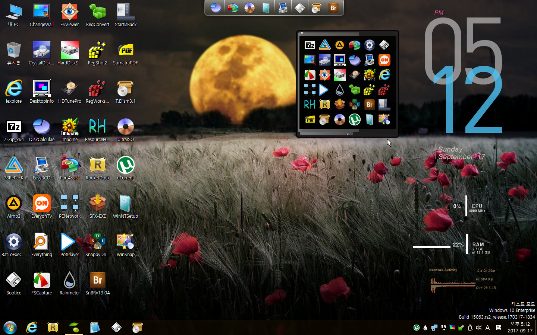The image size is (537, 335).
Task: Launch WinSnap from the desktop
Action: 126,245
